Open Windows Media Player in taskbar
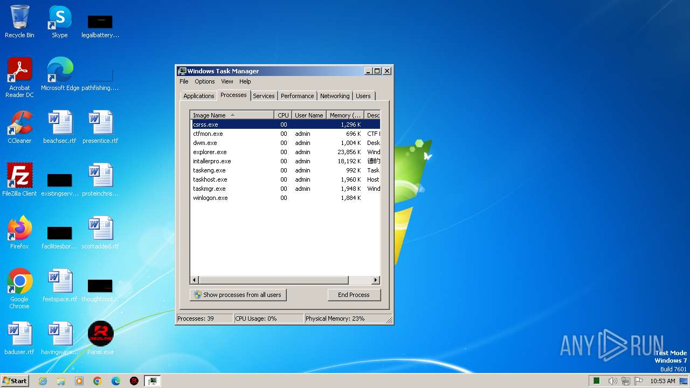 [x=79, y=381]
